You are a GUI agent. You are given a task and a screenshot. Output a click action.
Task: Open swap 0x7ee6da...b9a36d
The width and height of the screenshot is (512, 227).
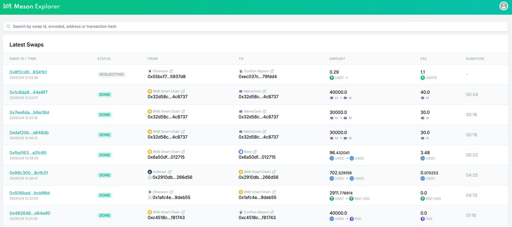(29, 112)
